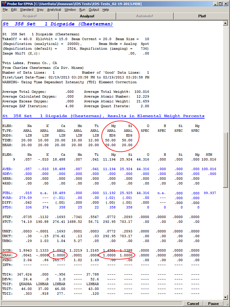The width and height of the screenshot is (230, 307).
Task: Click the Cancel button at bottom
Action: (x=193, y=303)
